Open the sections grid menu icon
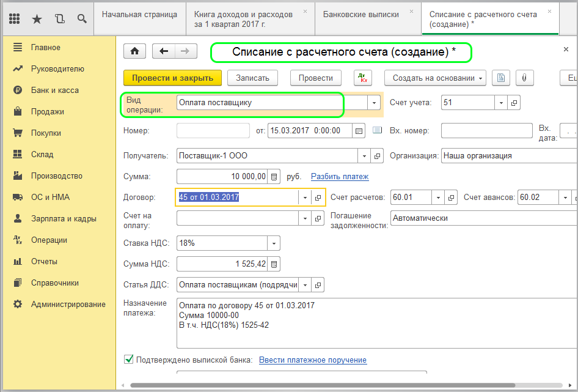This screenshot has width=578, height=392. (x=15, y=19)
